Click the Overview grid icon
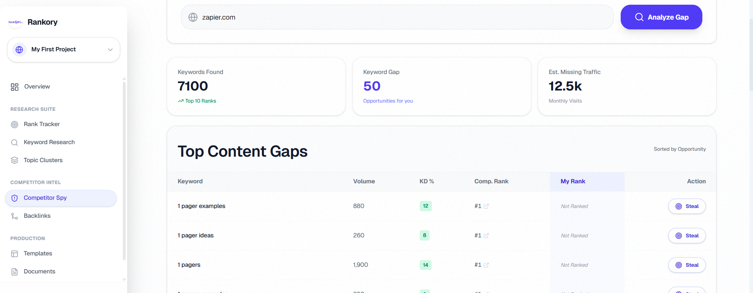753x293 pixels. [x=15, y=87]
